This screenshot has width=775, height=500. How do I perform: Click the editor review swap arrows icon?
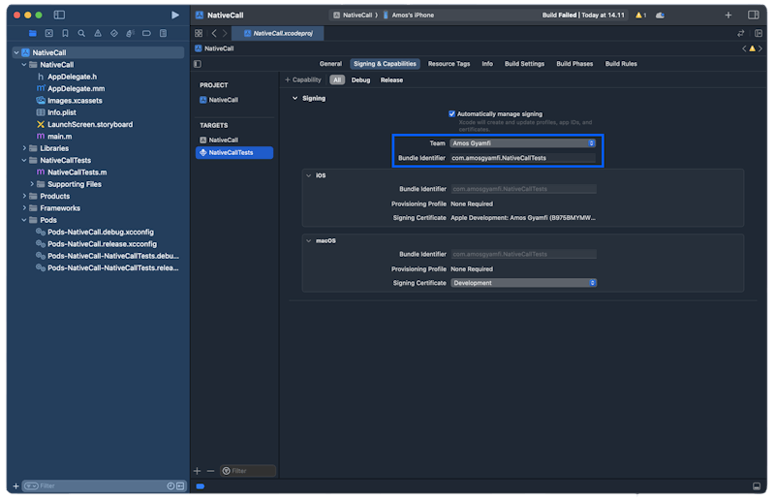[x=741, y=33]
